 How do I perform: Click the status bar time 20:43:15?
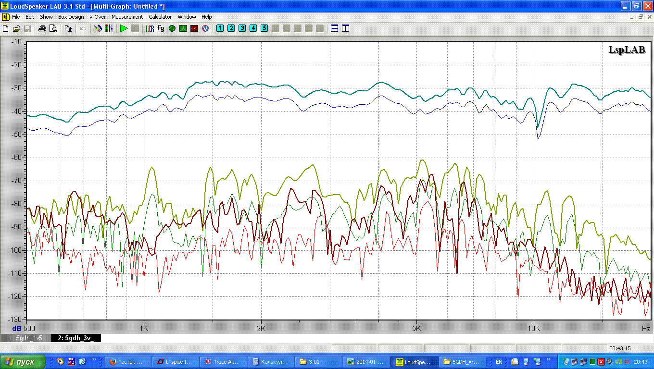click(620, 348)
